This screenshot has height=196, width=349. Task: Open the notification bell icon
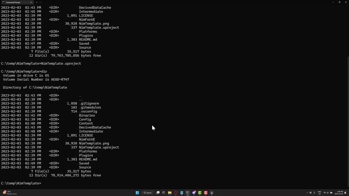pos(345,193)
